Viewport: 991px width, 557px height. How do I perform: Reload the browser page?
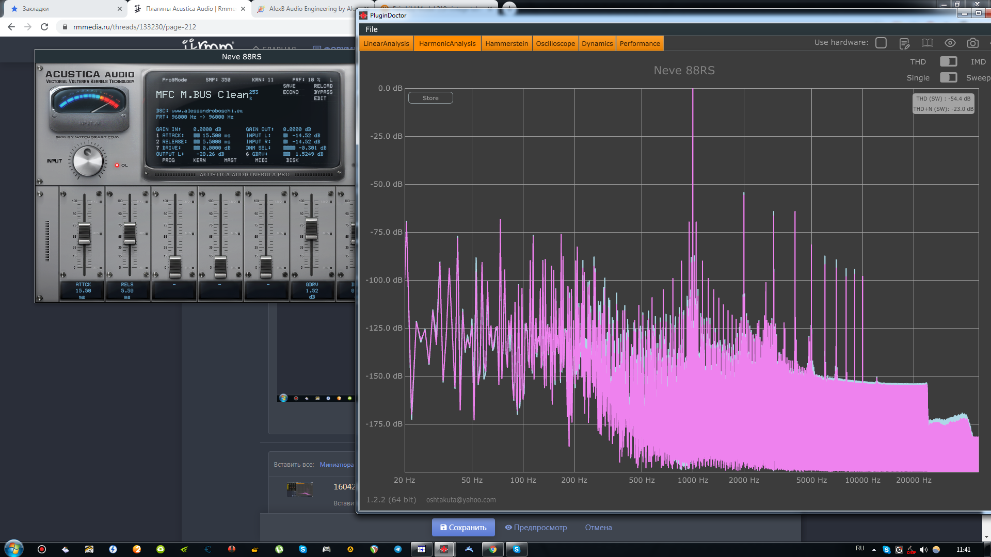point(44,27)
